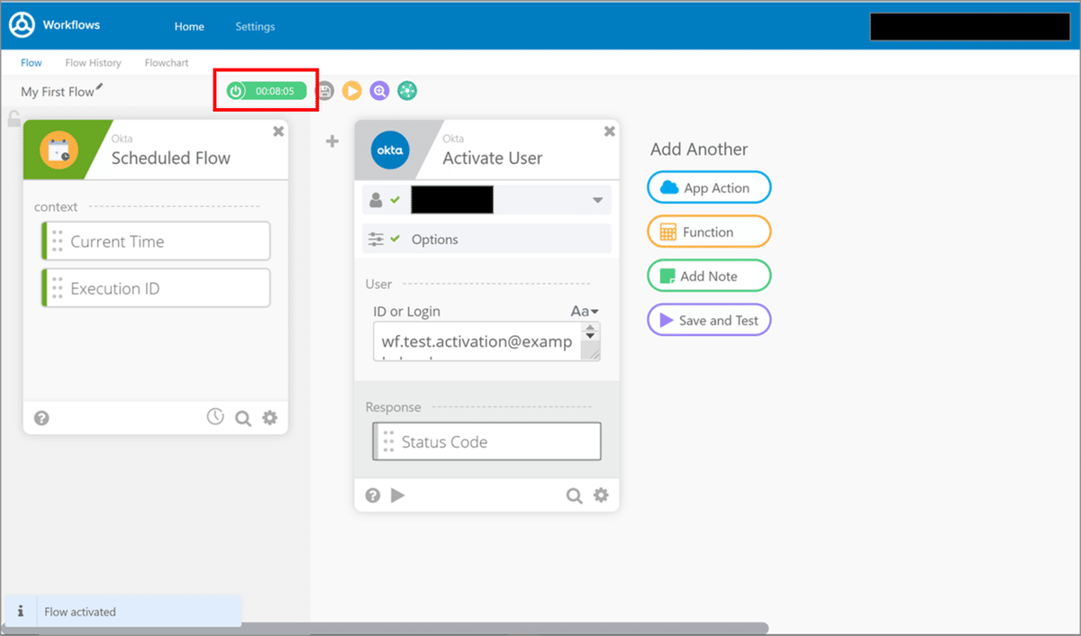The height and width of the screenshot is (636, 1081).
Task: Switch to the Flowchart tab
Action: pos(167,63)
